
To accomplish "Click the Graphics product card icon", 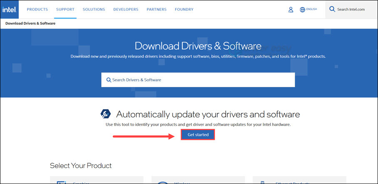I will pyautogui.click(x=61, y=182).
